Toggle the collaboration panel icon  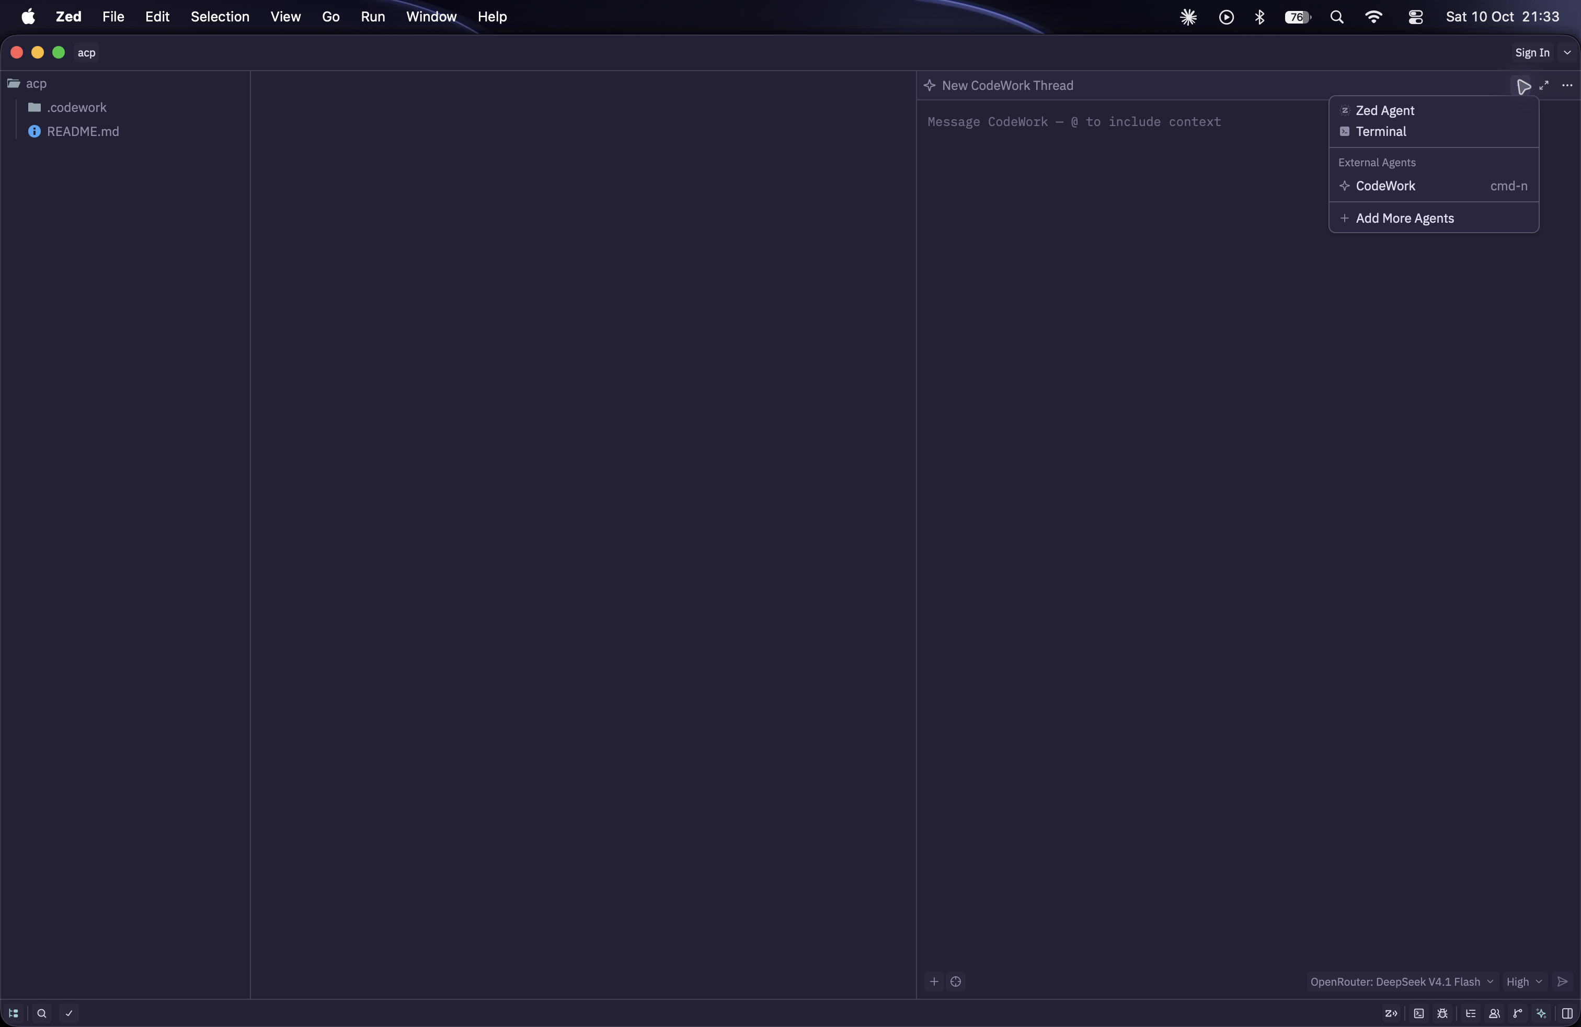pos(1494,1013)
